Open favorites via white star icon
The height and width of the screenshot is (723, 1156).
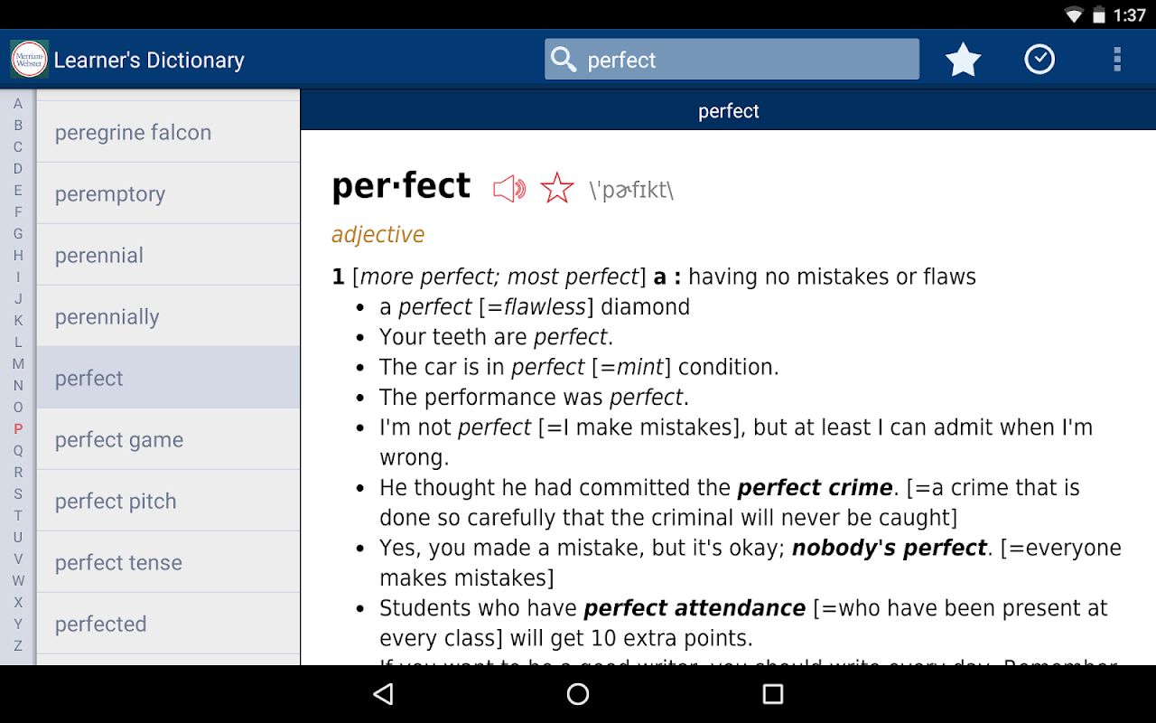tap(963, 61)
